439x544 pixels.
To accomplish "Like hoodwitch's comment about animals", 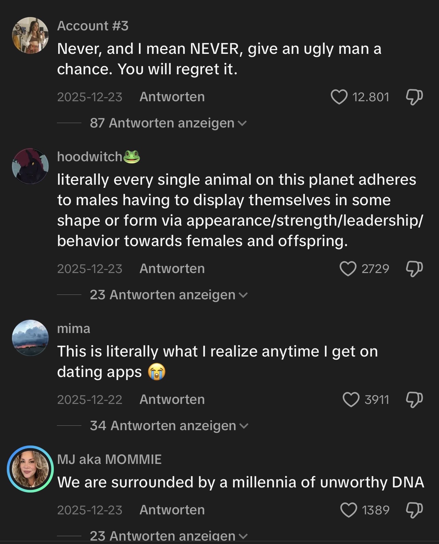I will pyautogui.click(x=348, y=269).
